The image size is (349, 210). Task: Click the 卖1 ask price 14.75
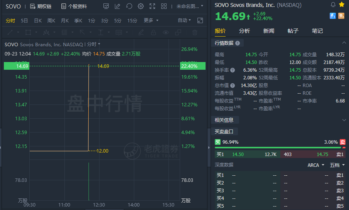coord(322,155)
